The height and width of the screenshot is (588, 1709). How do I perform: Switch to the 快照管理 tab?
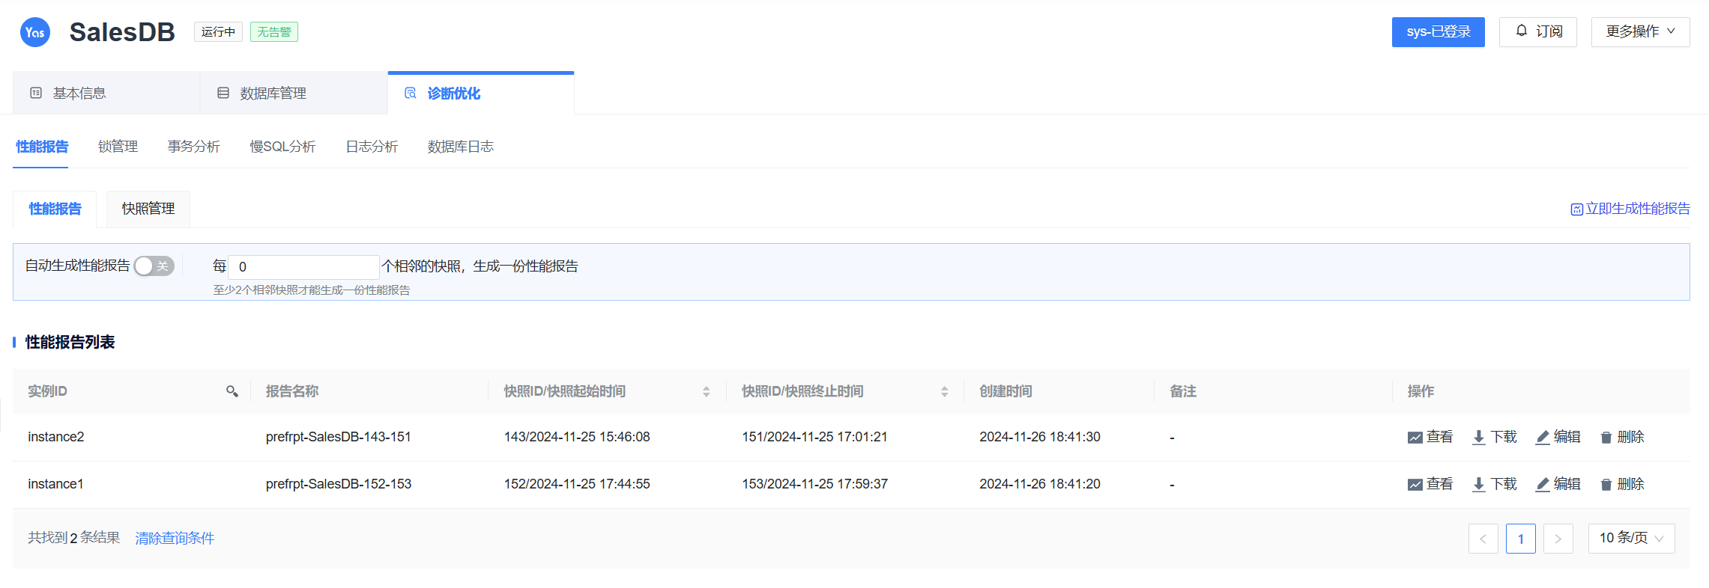pos(148,209)
